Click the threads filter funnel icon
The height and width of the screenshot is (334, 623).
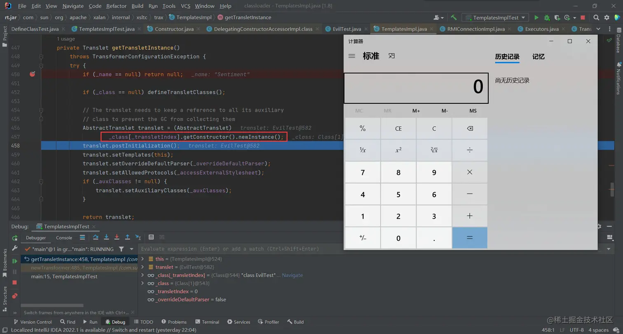point(121,249)
